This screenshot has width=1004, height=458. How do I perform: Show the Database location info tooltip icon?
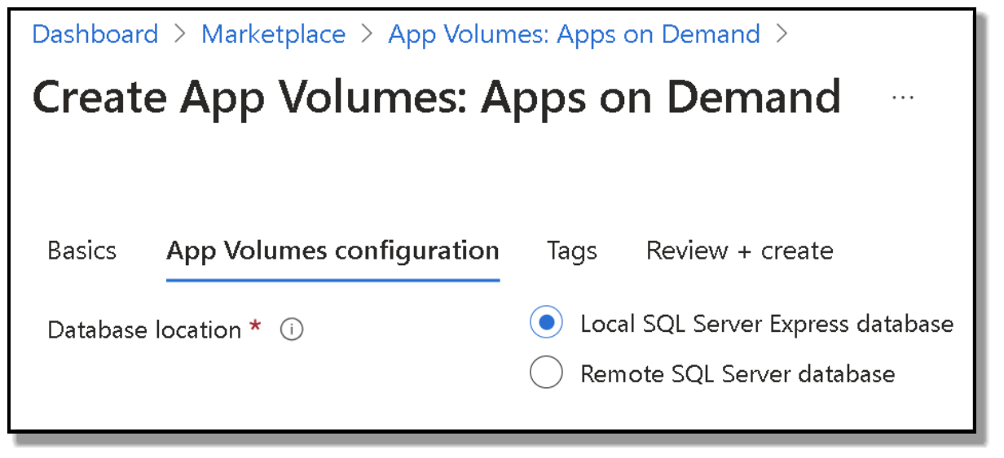click(x=292, y=330)
